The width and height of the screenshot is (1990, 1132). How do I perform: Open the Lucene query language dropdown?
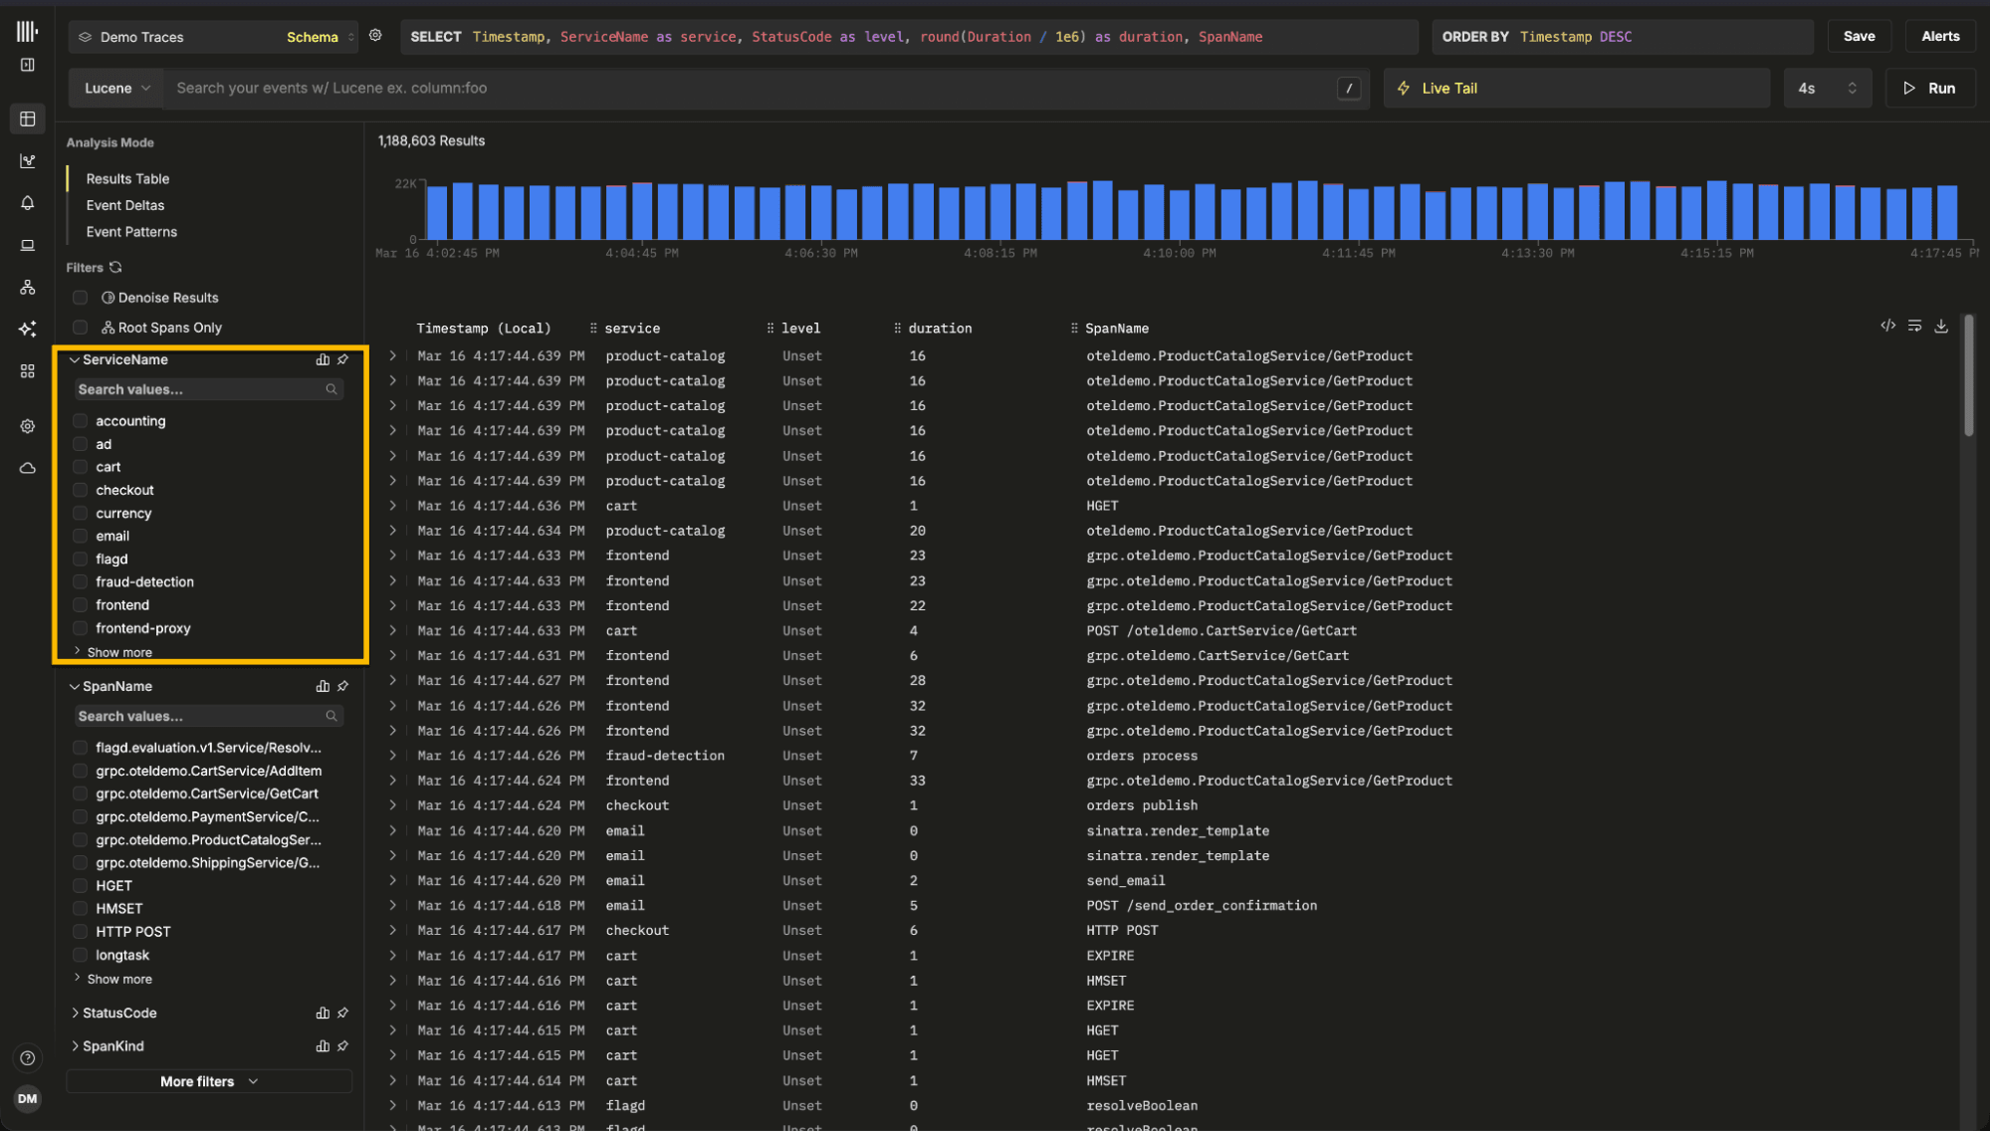click(x=116, y=88)
